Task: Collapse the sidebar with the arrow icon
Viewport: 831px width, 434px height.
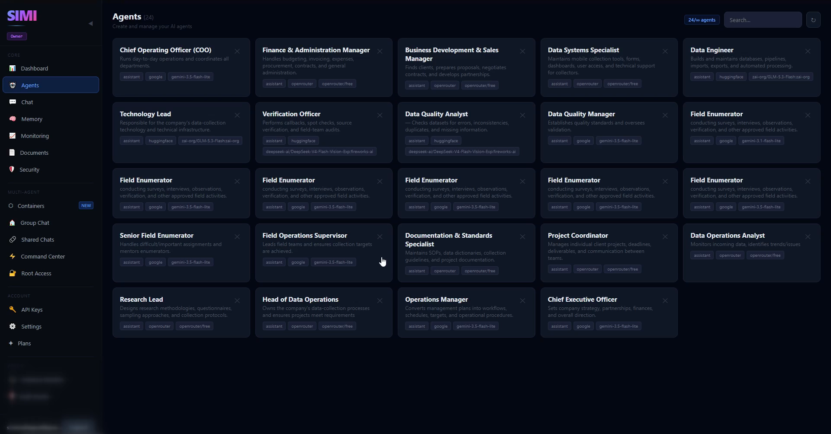Action: [90, 24]
